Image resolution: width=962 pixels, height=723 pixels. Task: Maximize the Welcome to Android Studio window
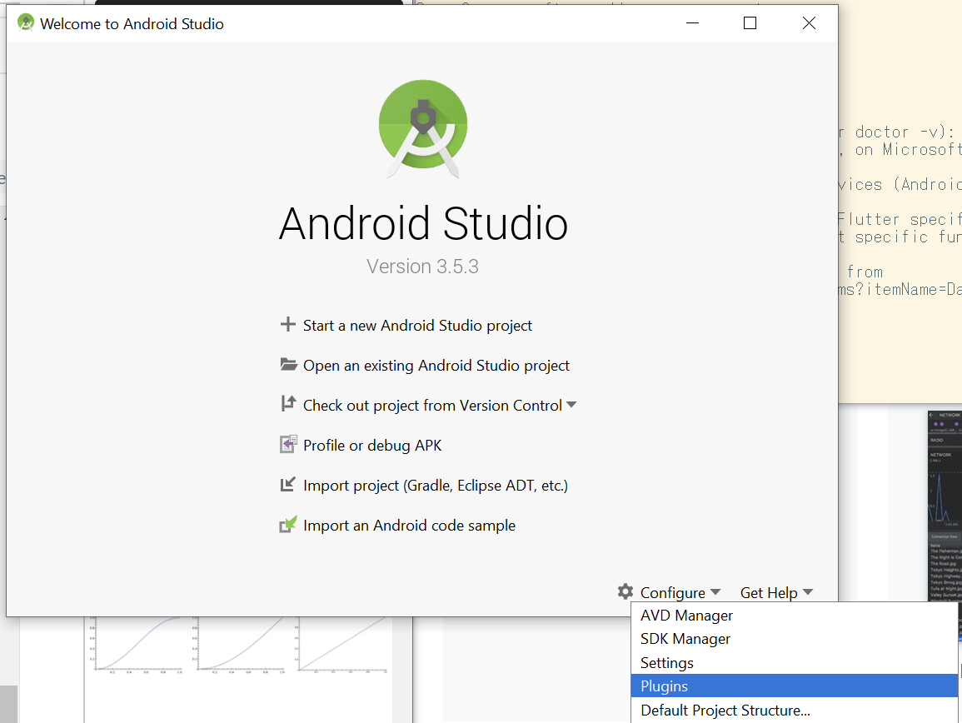click(x=750, y=23)
